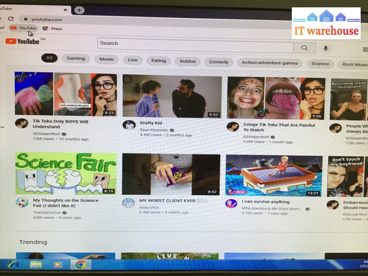The width and height of the screenshot is (368, 276).
Task: Open a new browser tab
Action: tap(79, 10)
